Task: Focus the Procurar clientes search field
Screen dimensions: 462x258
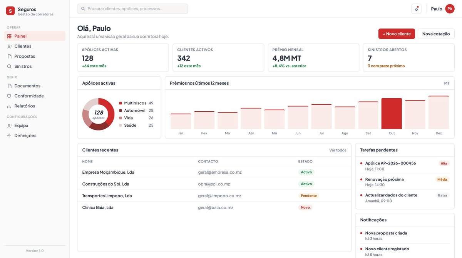Action: pos(132,9)
